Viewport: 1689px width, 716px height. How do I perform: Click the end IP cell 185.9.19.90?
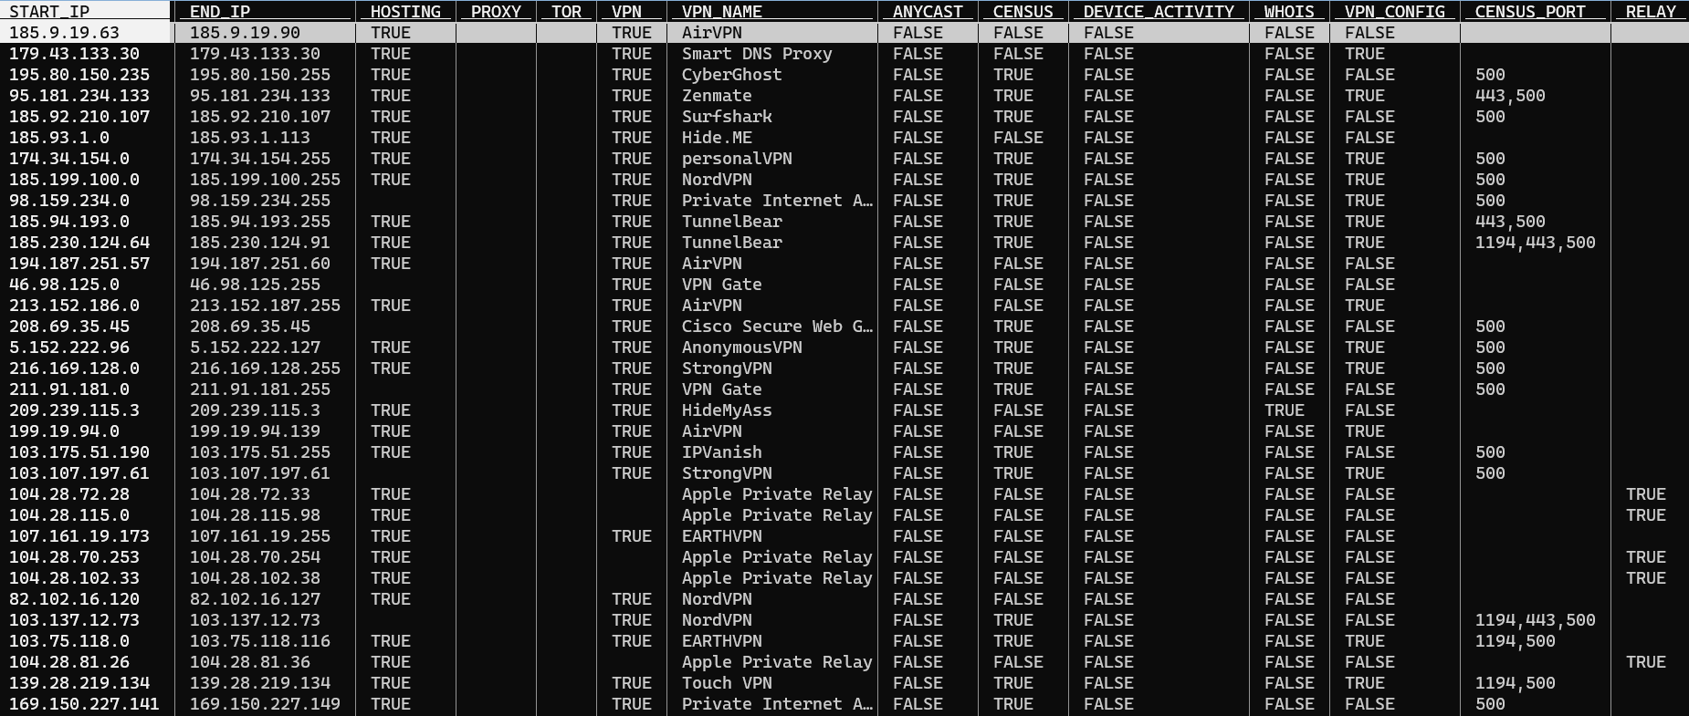[x=246, y=33]
